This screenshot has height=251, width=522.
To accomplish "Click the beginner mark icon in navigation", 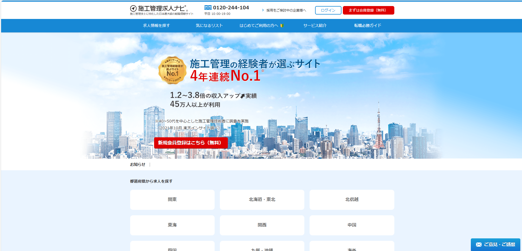I will (x=282, y=26).
